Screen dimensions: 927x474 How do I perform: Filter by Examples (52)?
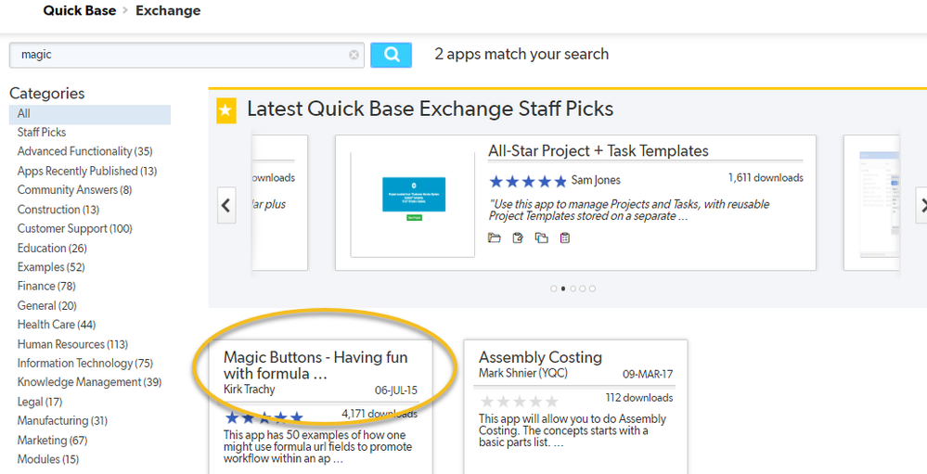click(x=51, y=267)
